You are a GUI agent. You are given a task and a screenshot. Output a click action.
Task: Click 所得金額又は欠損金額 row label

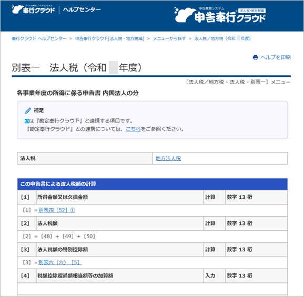coord(63,197)
